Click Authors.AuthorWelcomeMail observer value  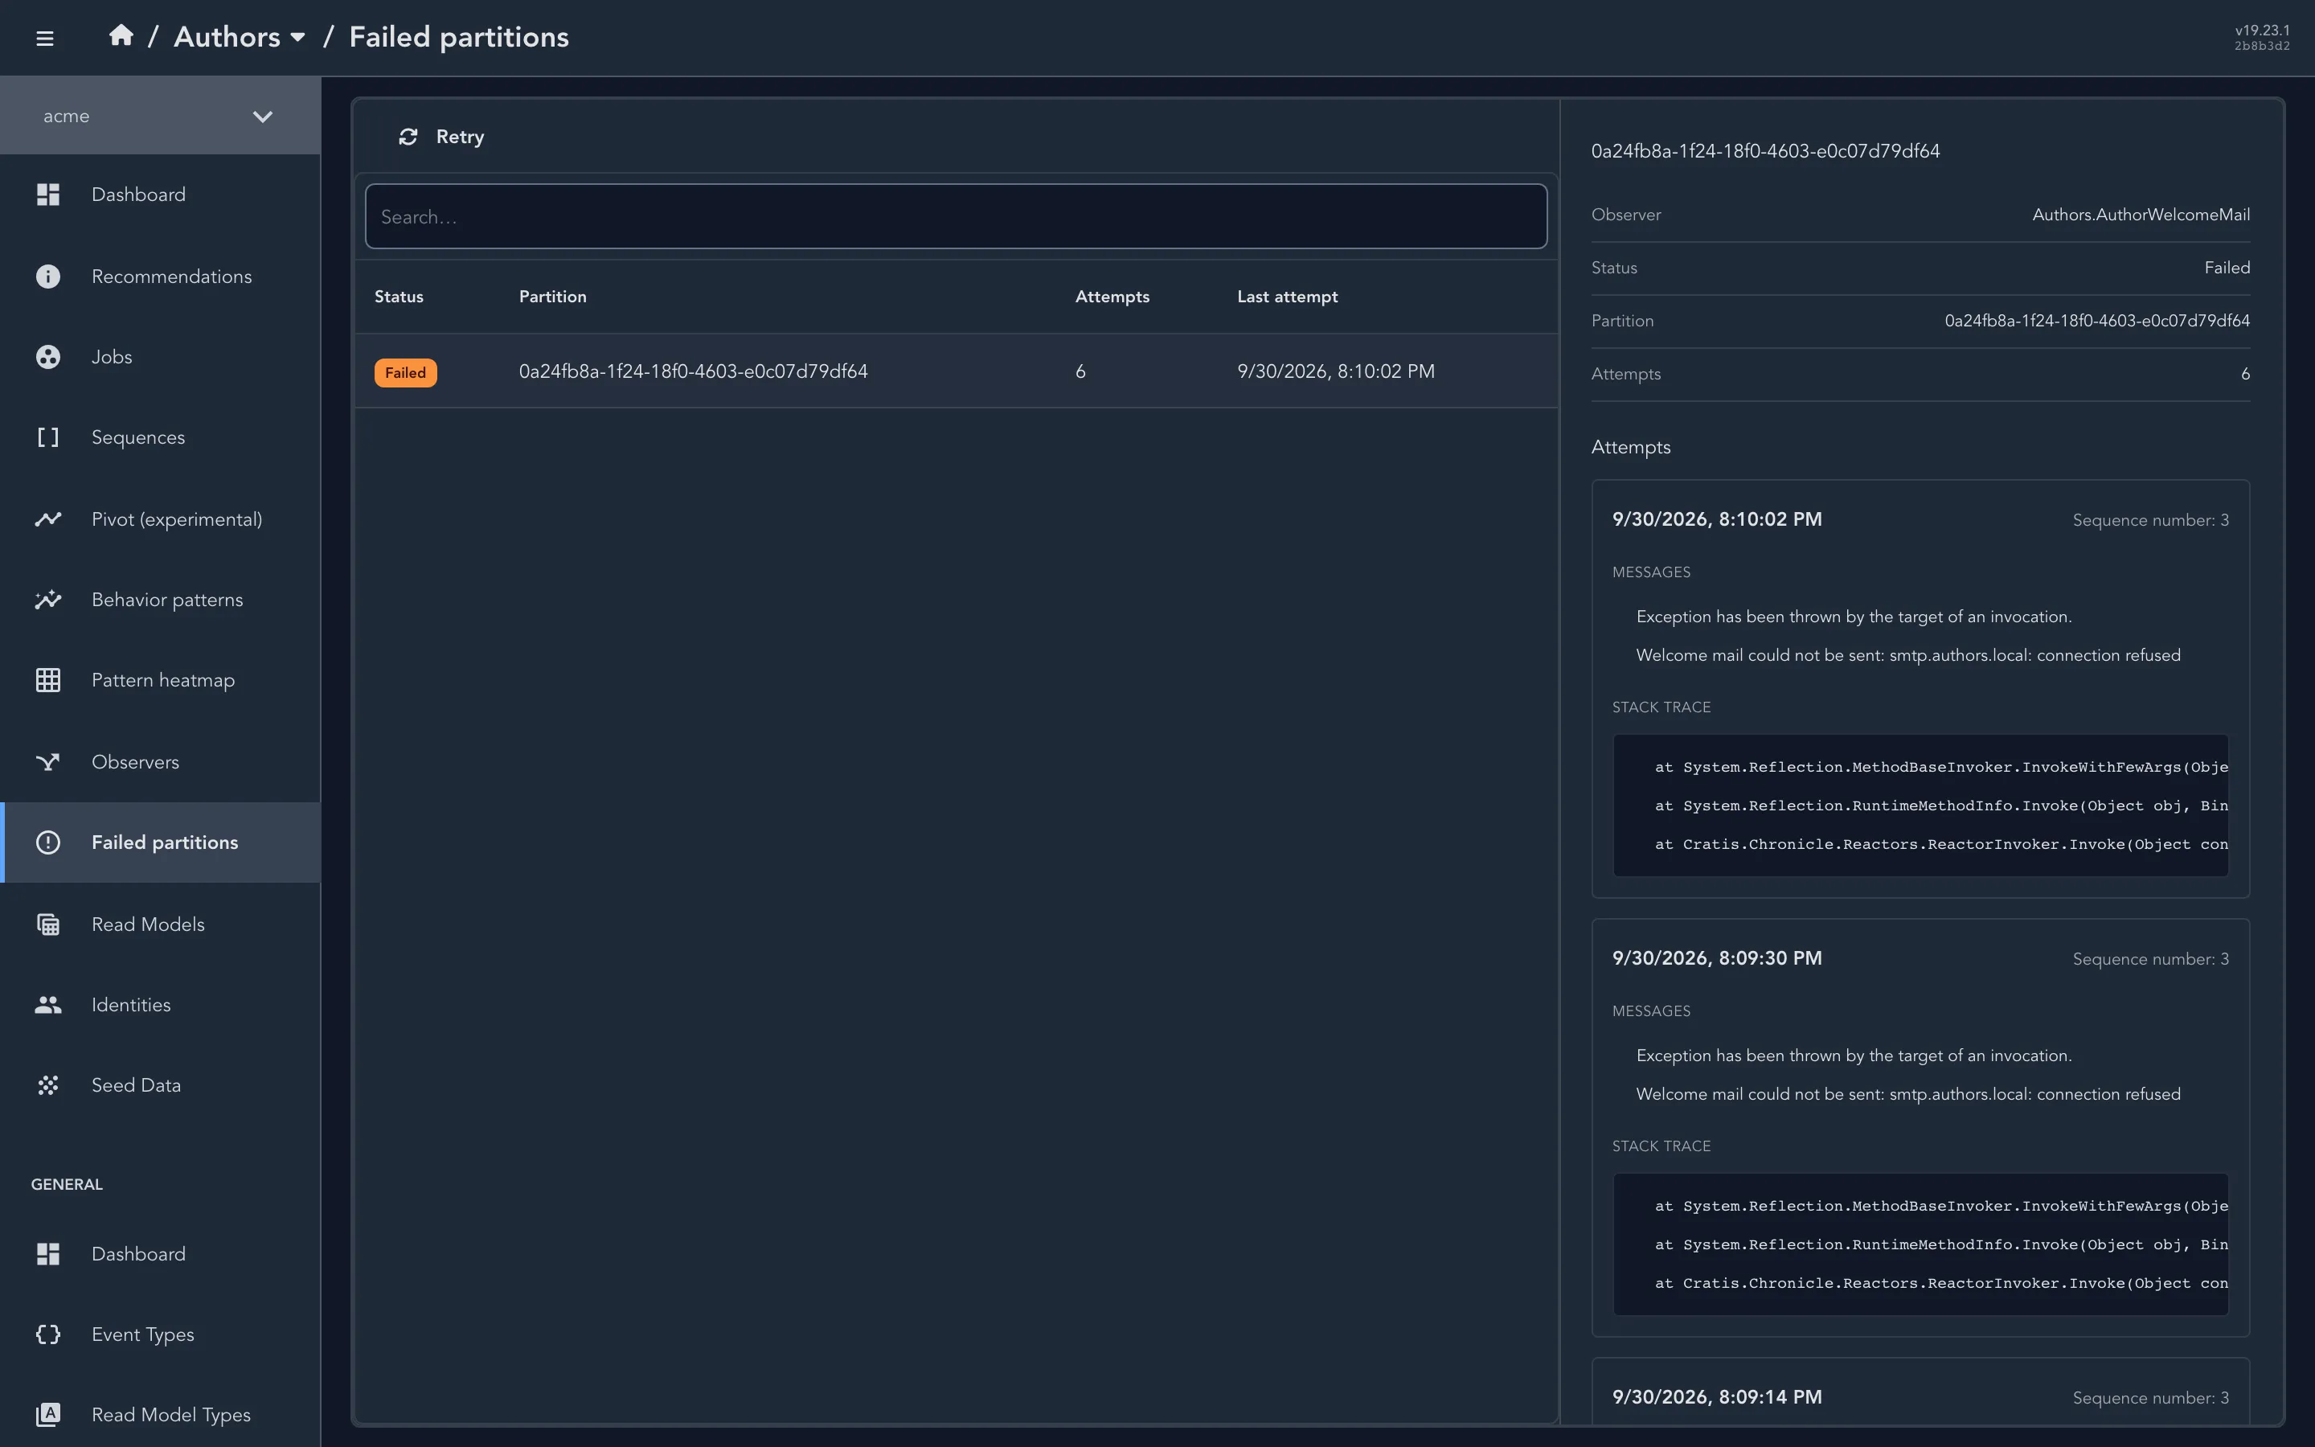(2141, 215)
